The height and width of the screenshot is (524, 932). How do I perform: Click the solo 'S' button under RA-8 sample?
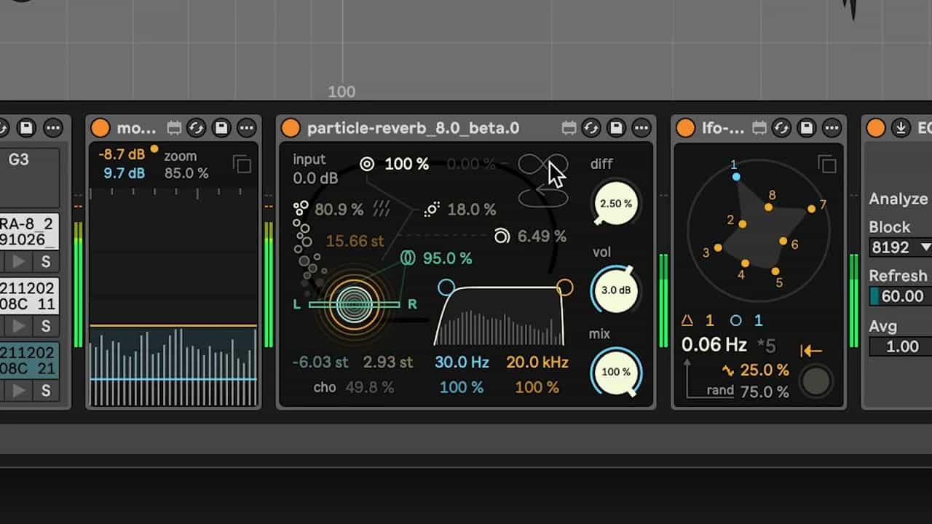click(x=45, y=261)
